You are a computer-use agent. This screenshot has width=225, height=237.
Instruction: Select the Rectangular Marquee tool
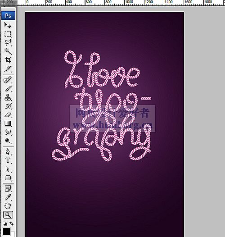pyautogui.click(x=8, y=34)
